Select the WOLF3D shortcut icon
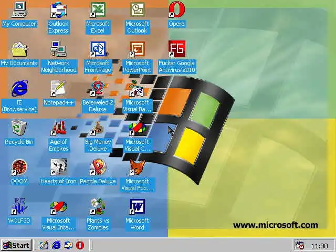 tap(19, 206)
